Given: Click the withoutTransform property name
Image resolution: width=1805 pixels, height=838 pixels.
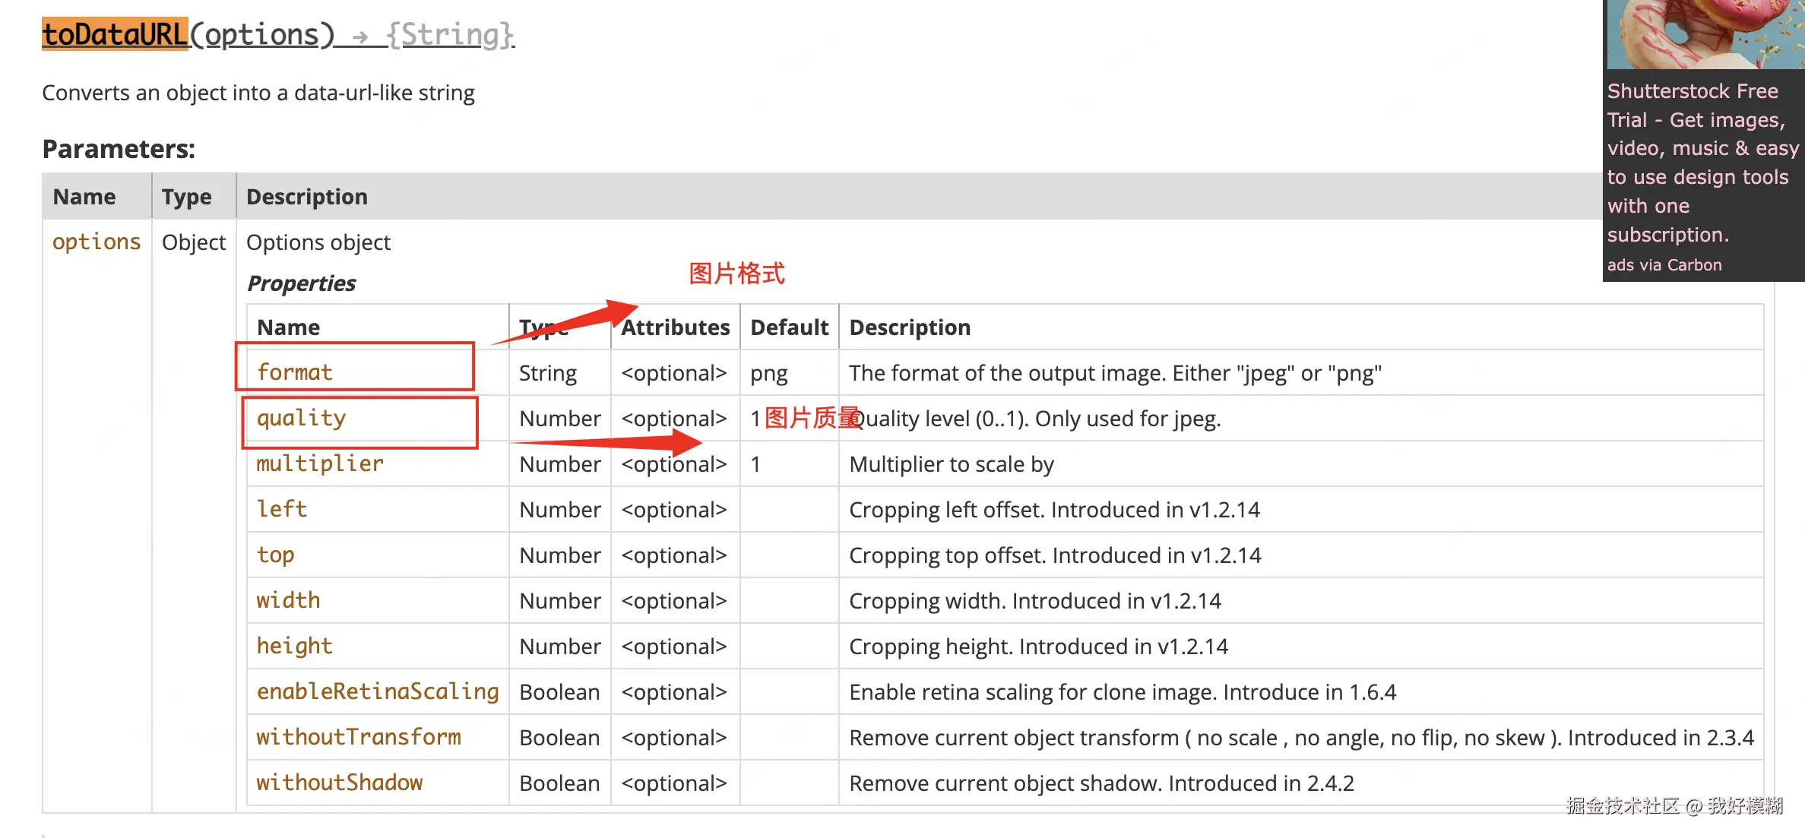Looking at the screenshot, I should 358,737.
